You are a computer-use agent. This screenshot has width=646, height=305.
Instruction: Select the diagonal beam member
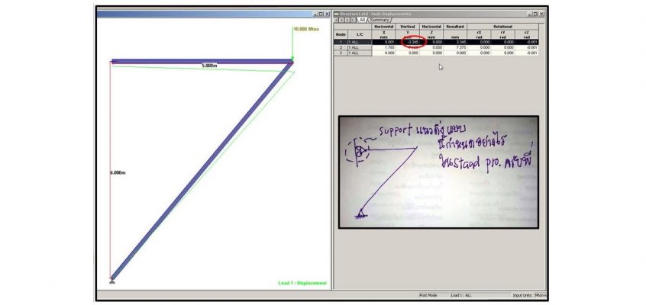pos(202,170)
